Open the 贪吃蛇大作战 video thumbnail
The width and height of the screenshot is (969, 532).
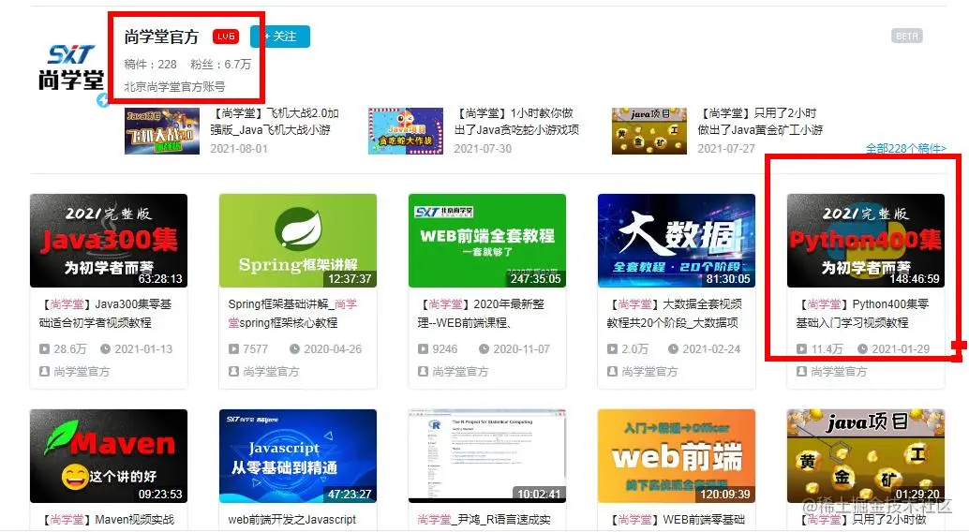click(406, 131)
